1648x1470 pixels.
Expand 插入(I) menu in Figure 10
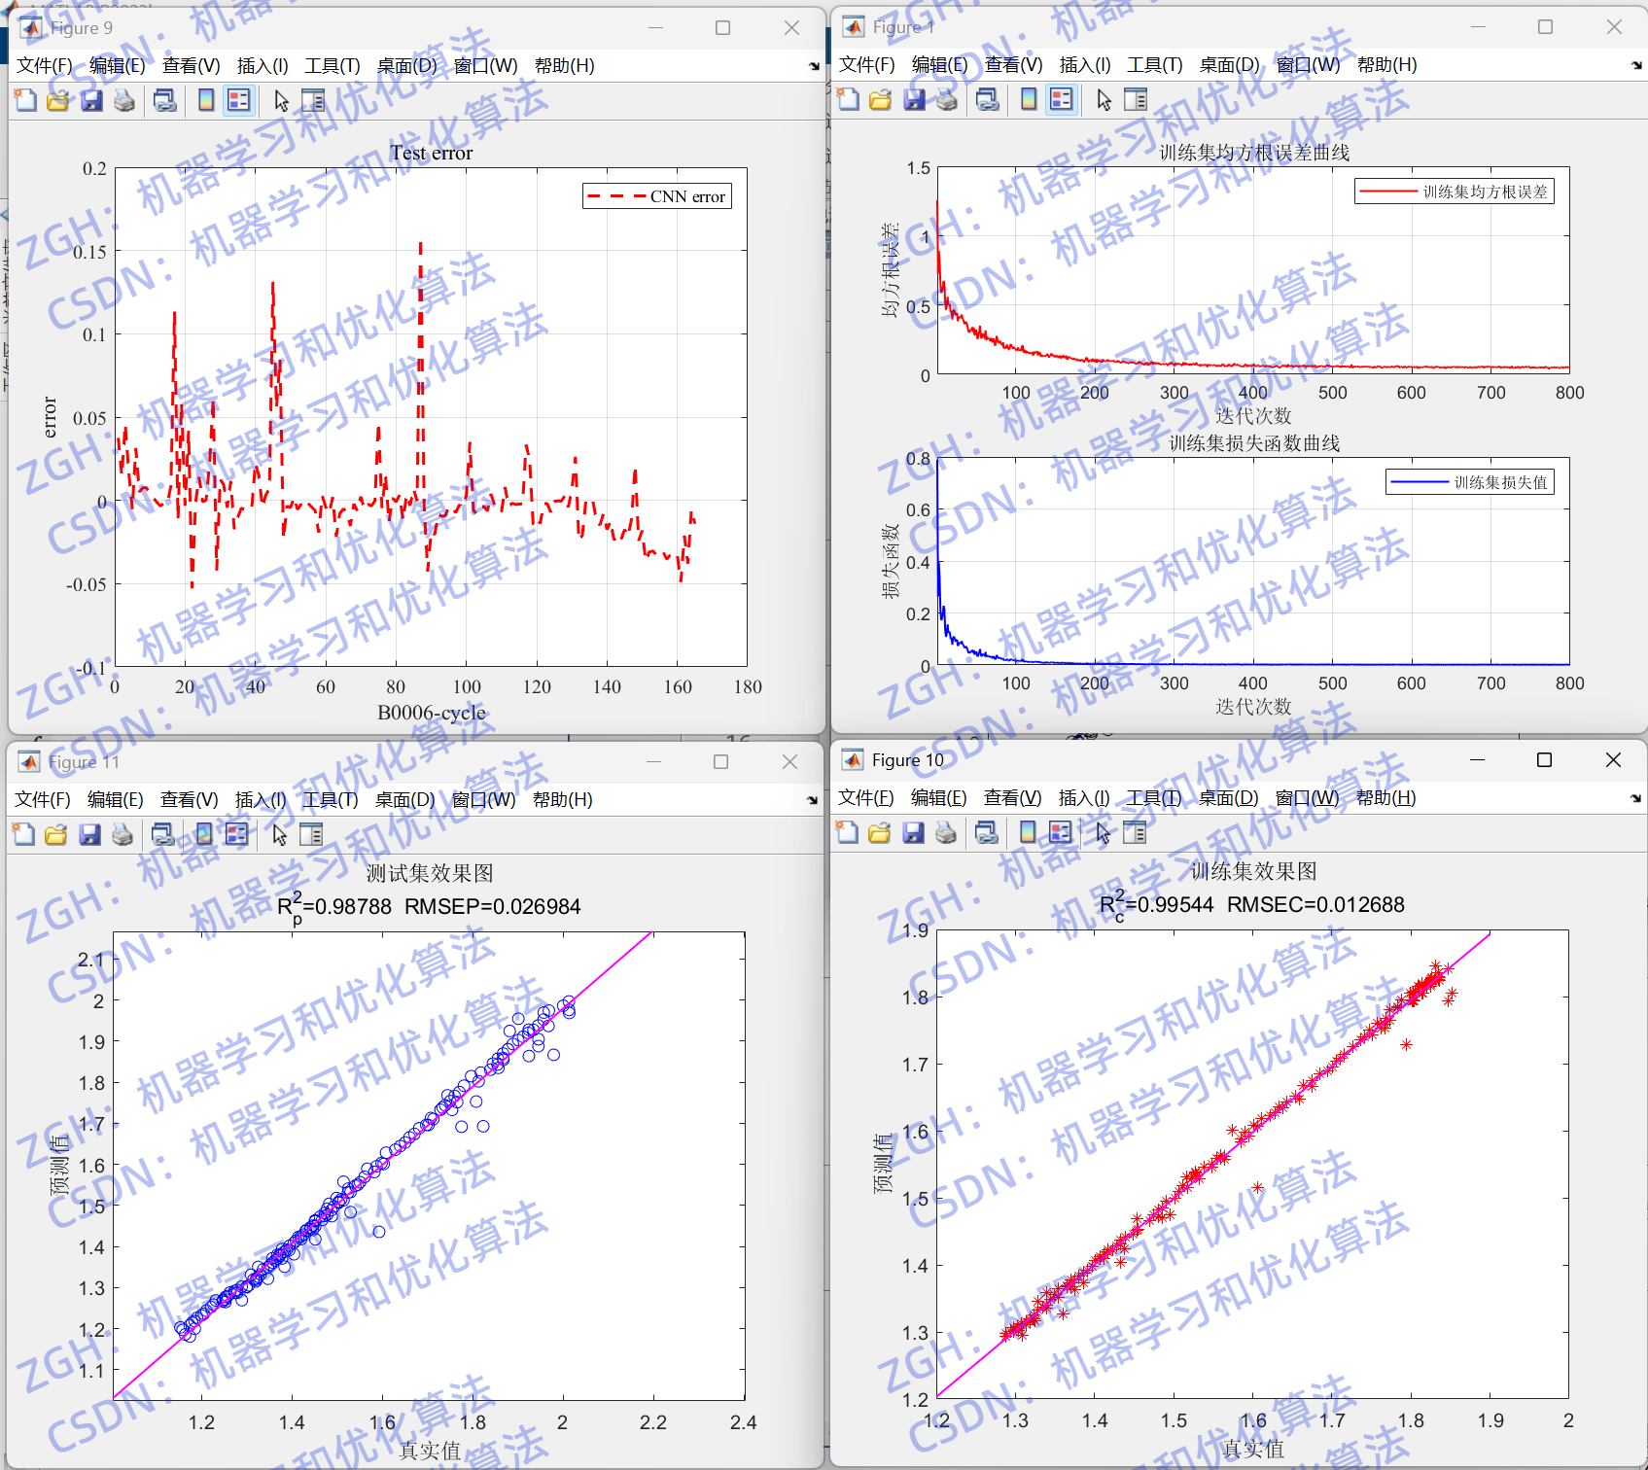[x=1084, y=797]
